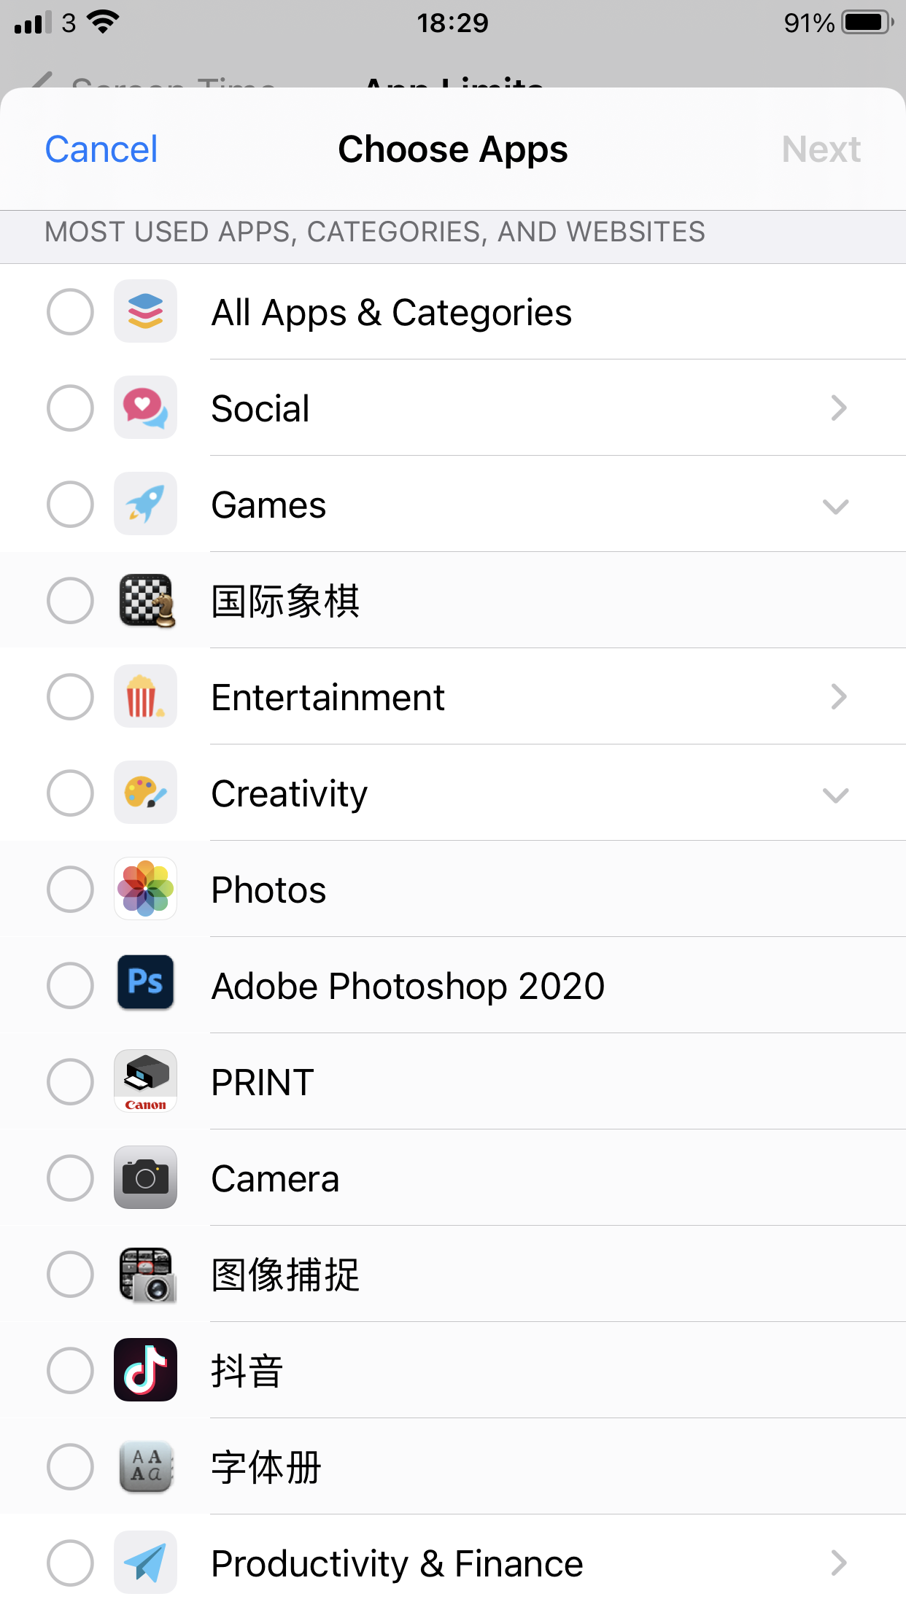Viewport: 906px width, 1610px height.
Task: Tap the 抖音 (TikTok) app icon
Action: 145,1370
